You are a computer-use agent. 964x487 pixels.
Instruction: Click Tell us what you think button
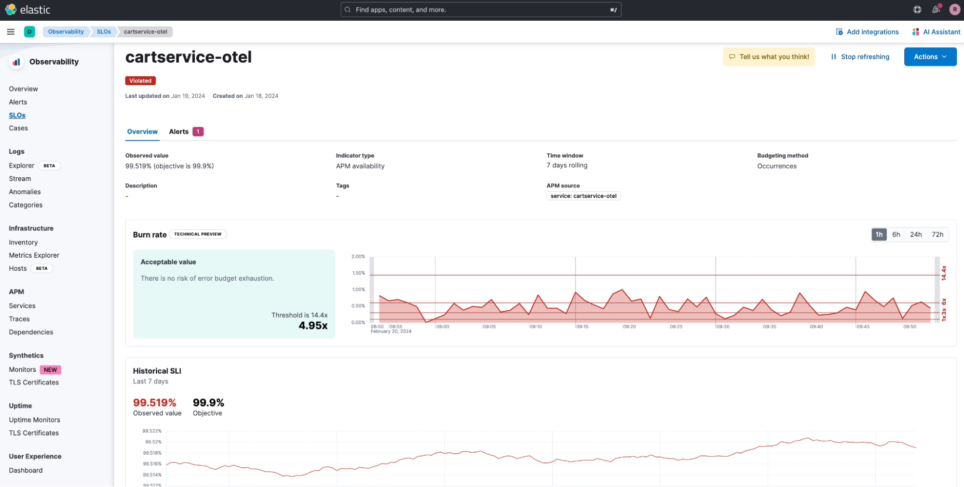[x=769, y=57]
